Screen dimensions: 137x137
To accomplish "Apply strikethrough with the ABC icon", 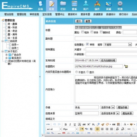I will click(x=84, y=125).
